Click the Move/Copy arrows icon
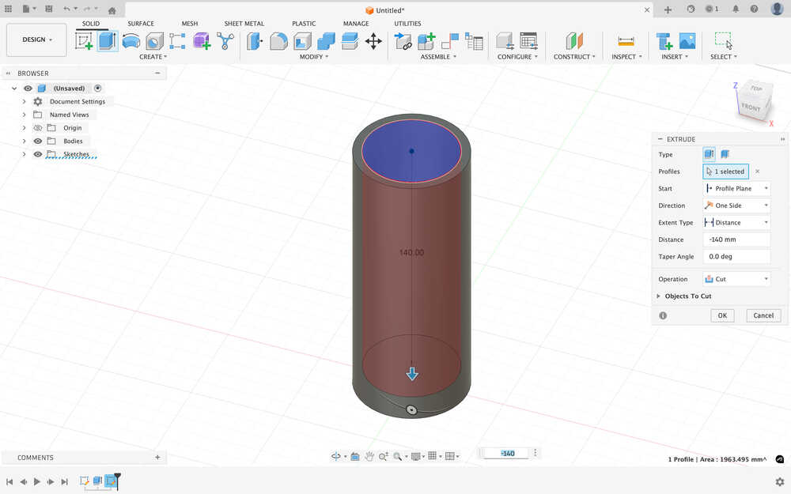Screen dimensions: 791x494 [x=373, y=41]
